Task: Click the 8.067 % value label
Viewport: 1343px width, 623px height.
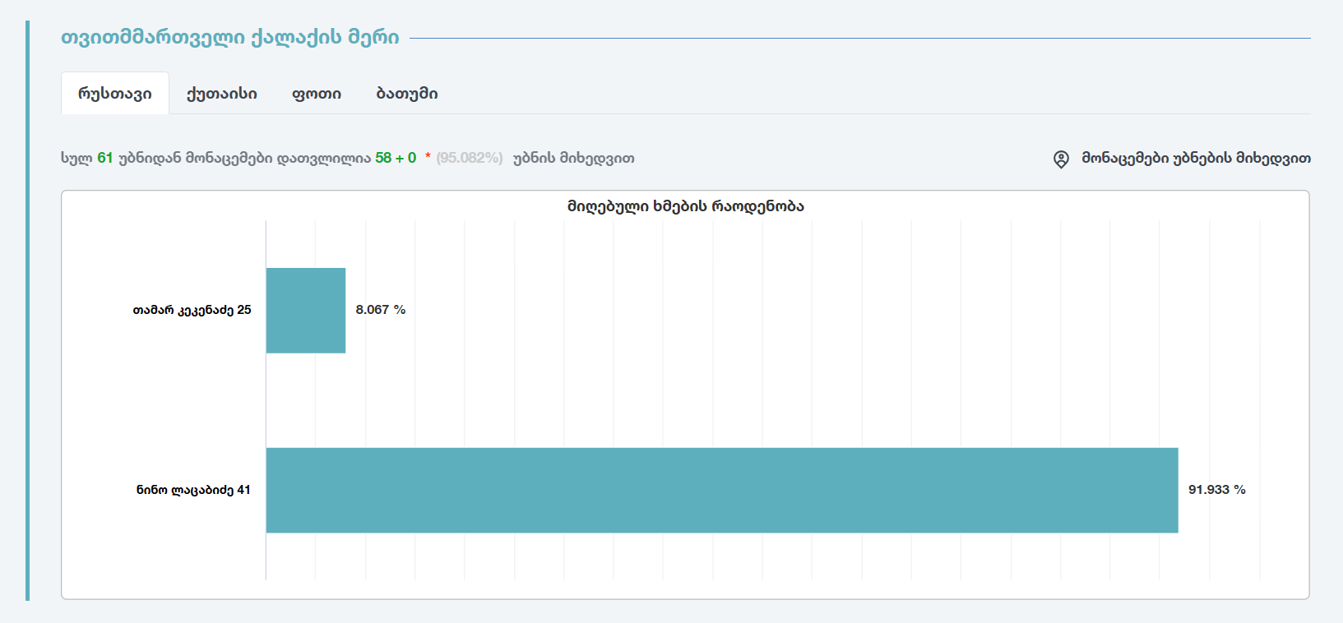Action: (380, 310)
